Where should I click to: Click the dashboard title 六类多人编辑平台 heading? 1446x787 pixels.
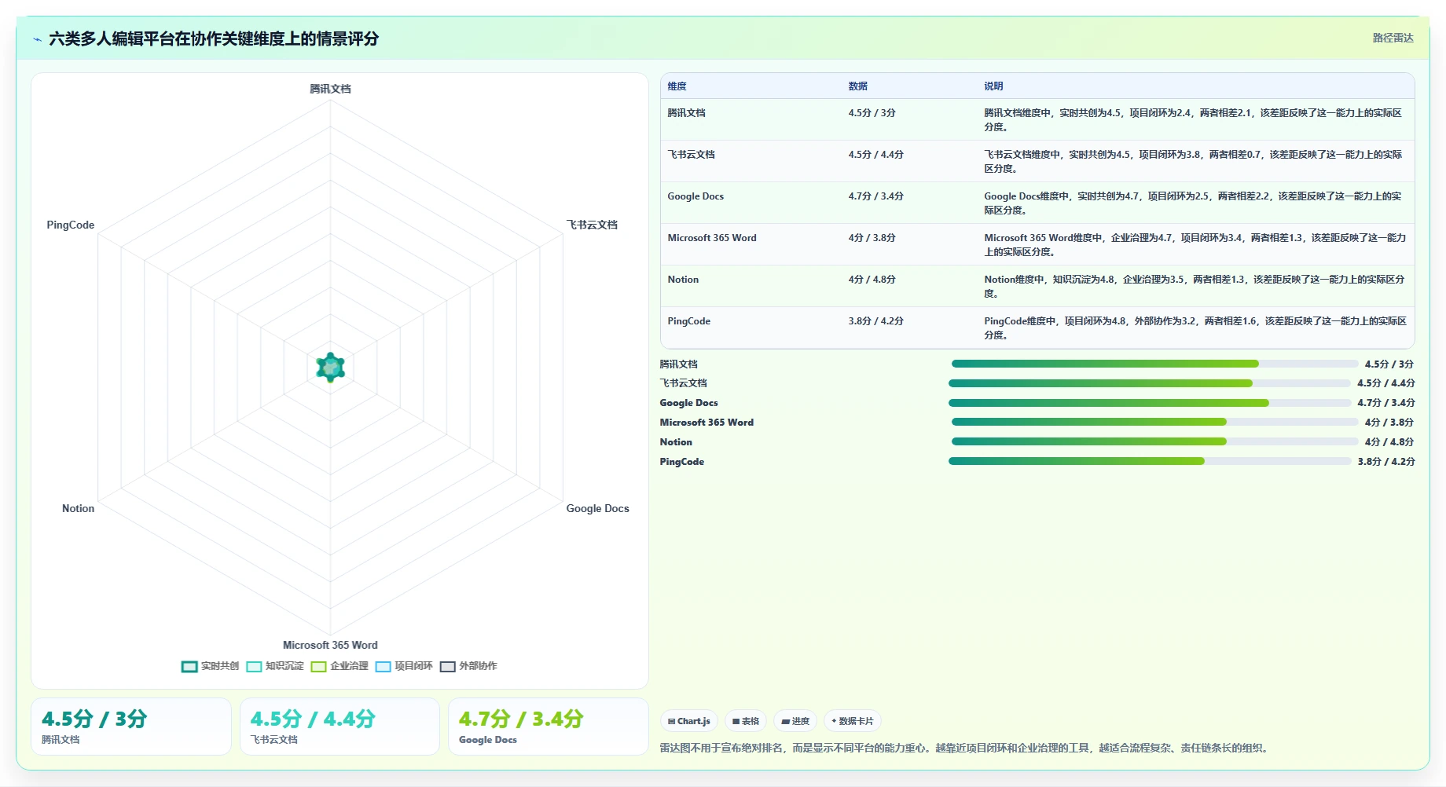[214, 38]
